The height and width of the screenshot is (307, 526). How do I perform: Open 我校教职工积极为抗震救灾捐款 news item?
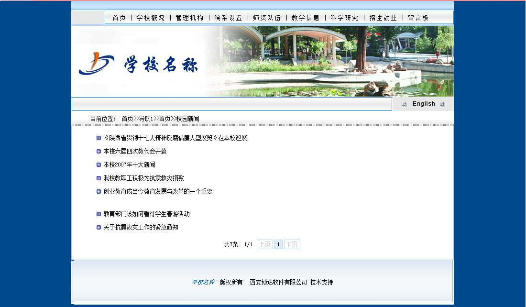[143, 178]
